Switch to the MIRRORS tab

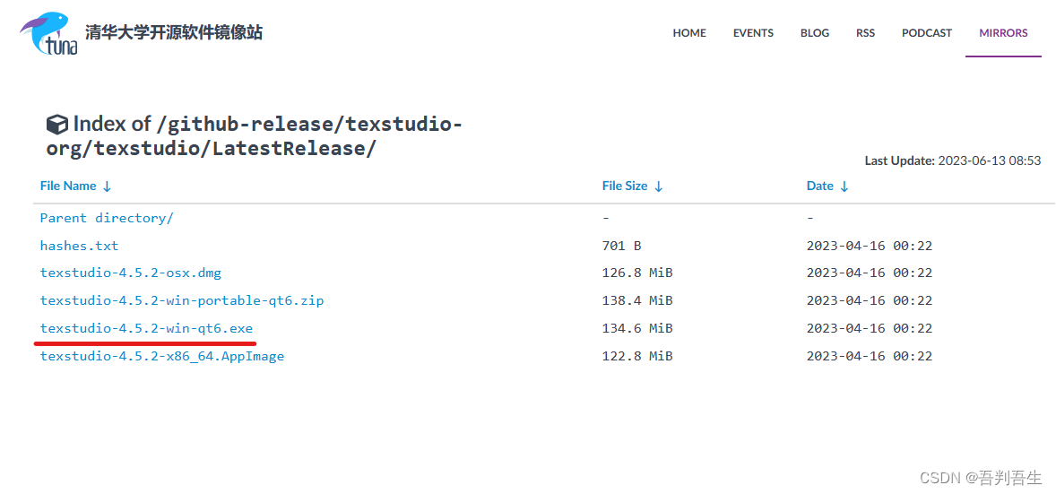[1003, 32]
